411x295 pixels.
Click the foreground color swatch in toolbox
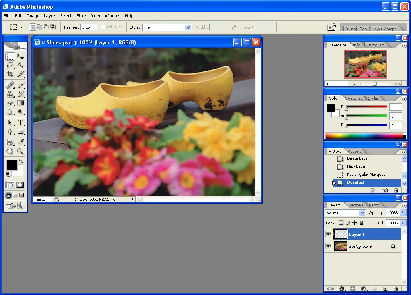click(12, 165)
